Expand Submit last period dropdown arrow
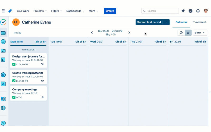The width and height of the screenshot is (211, 132). click(x=166, y=22)
